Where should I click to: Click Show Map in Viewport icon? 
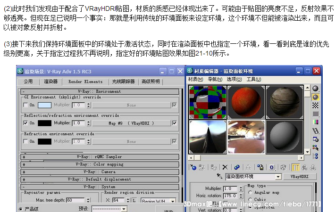(x=283, y=167)
